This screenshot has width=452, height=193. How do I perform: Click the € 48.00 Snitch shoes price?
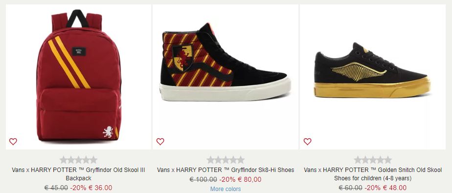pyautogui.click(x=395, y=188)
